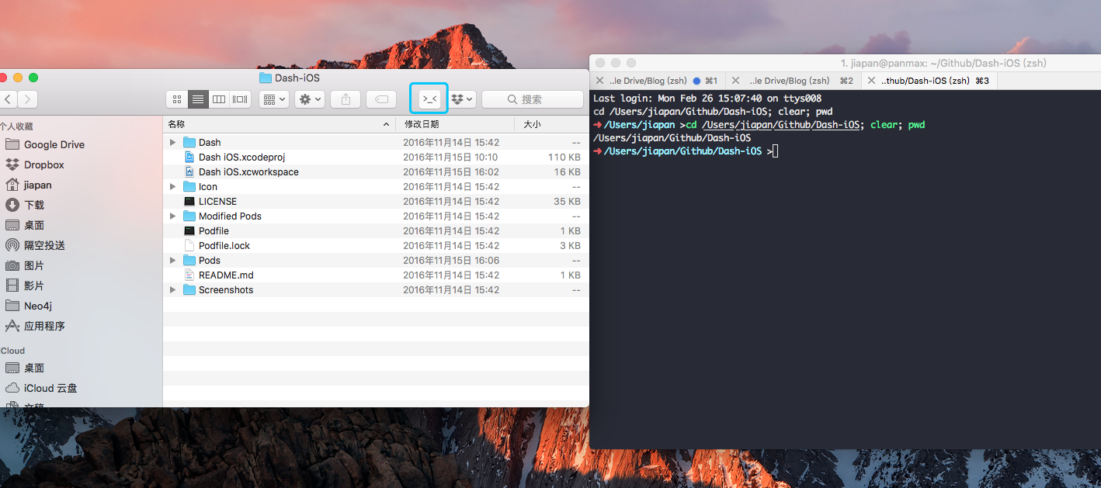
Task: Select the list view toggle button
Action: coord(198,99)
